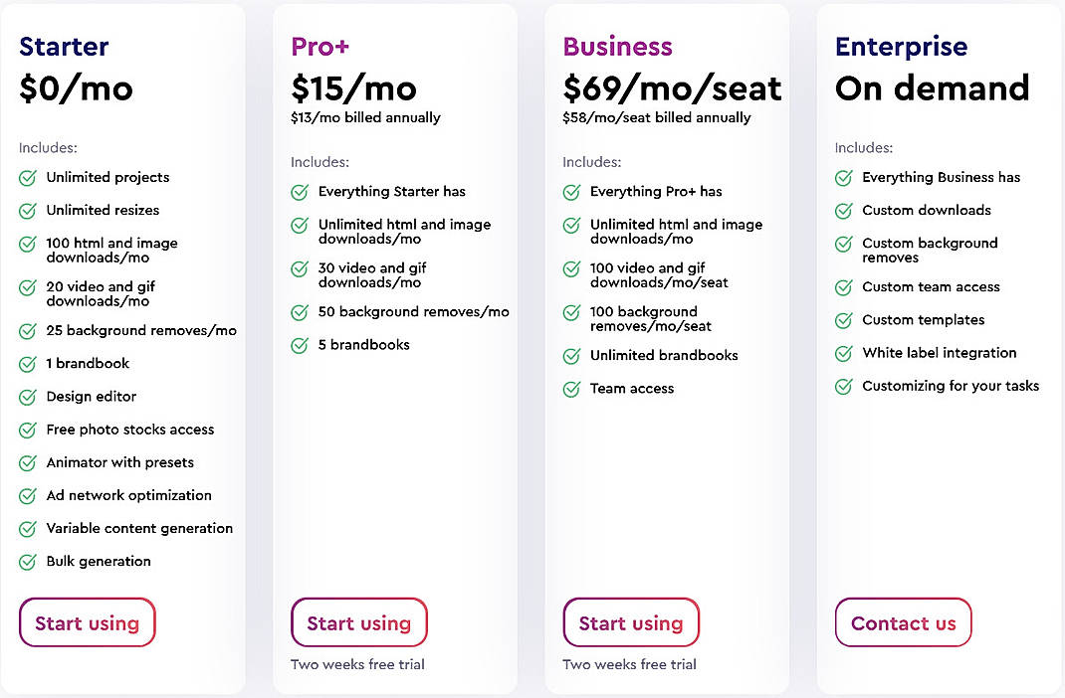
Task: Click the checkmark beside Everything Starter has
Action: (299, 192)
